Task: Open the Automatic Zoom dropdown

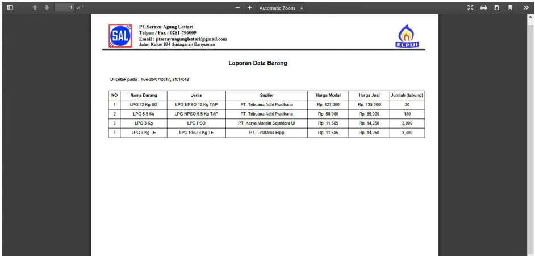Action: pos(281,8)
